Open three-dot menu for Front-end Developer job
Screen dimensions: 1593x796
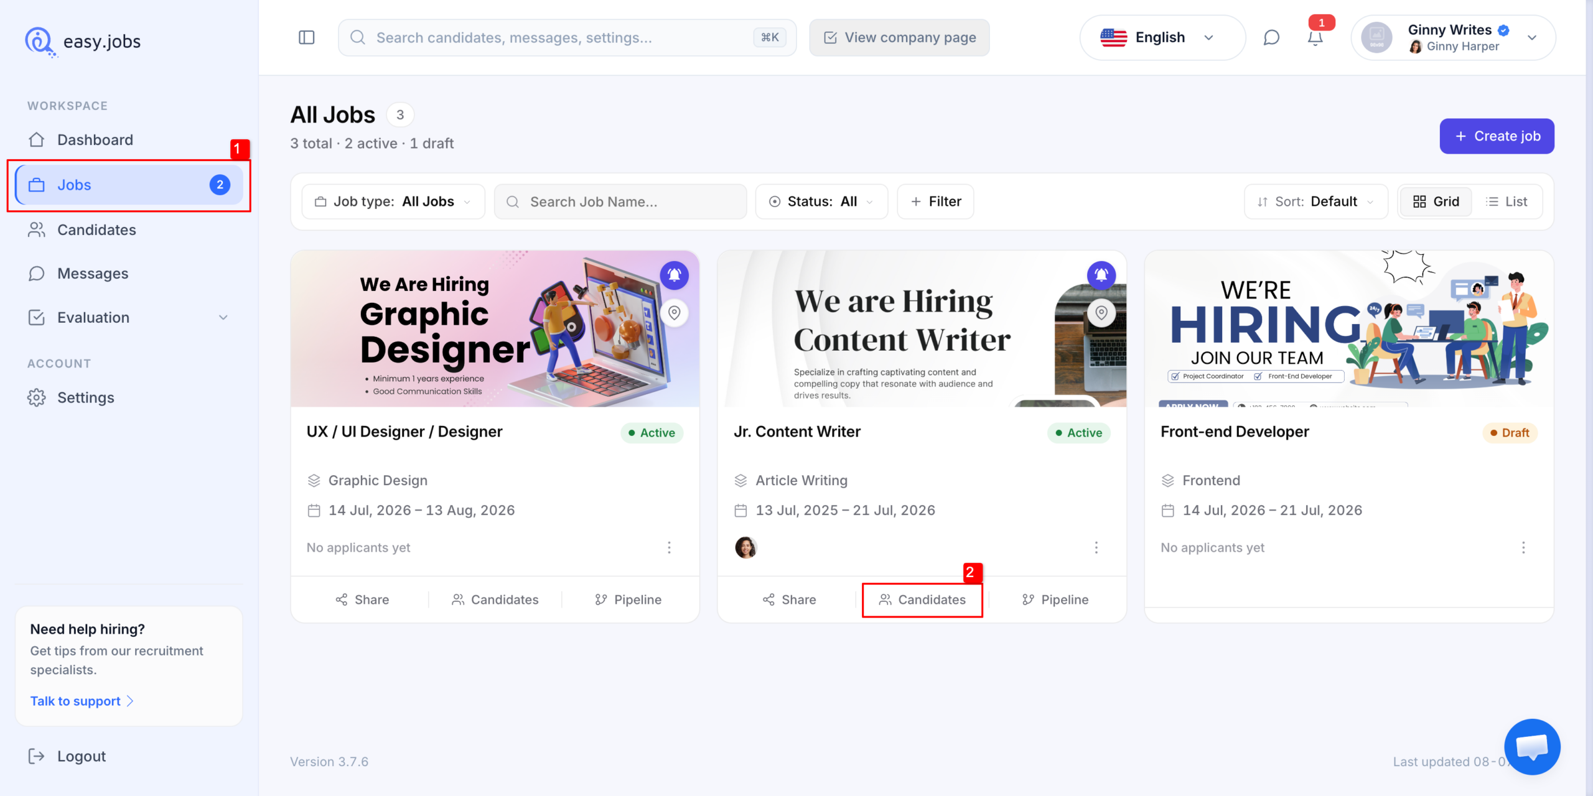point(1523,547)
